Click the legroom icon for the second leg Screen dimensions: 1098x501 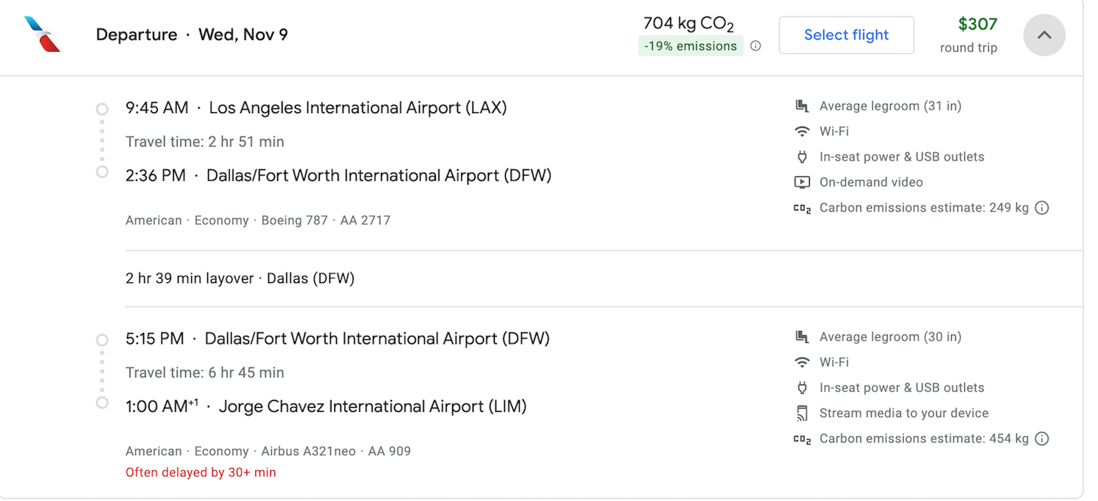tap(802, 337)
